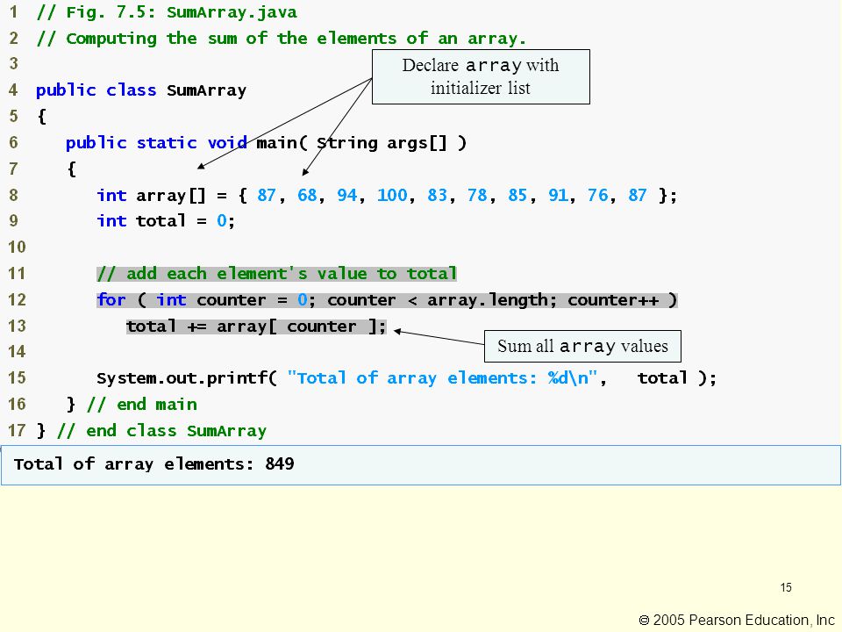
Task: Click 'total += array[ counter ];' statement
Action: point(256,327)
